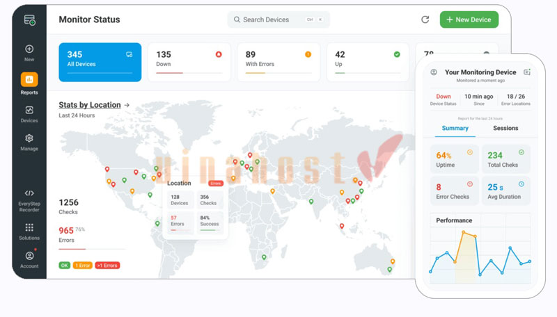Click the Errors badge in Location popup
The width and height of the screenshot is (557, 317).
pyautogui.click(x=216, y=184)
